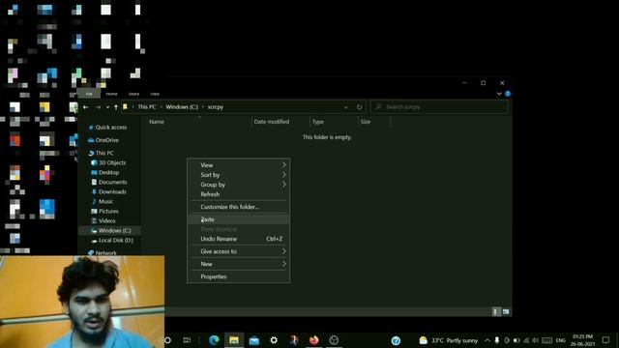619x348 pixels.
Task: Open Cortana circle on the taskbar
Action: click(x=167, y=340)
